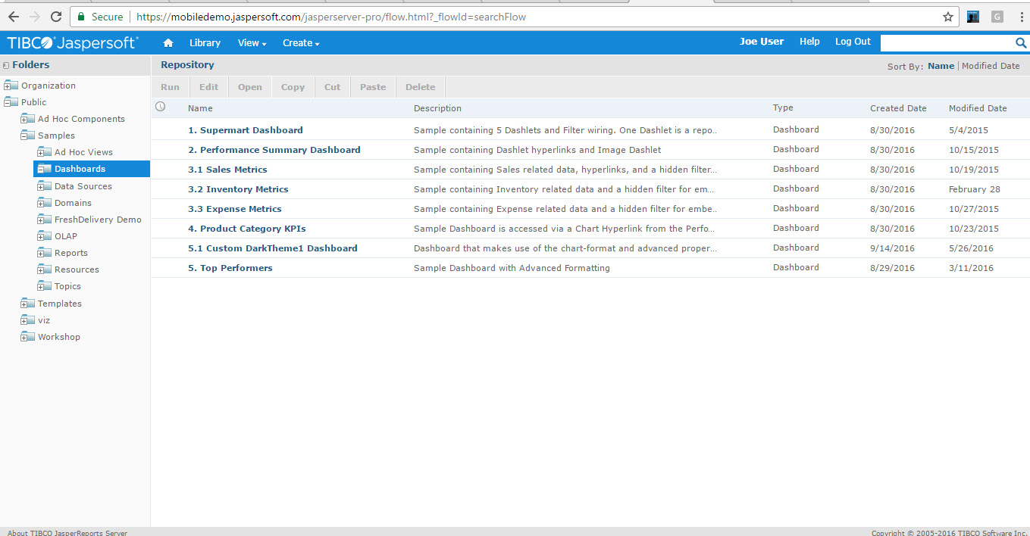Bookmark page with the star icon

click(947, 17)
